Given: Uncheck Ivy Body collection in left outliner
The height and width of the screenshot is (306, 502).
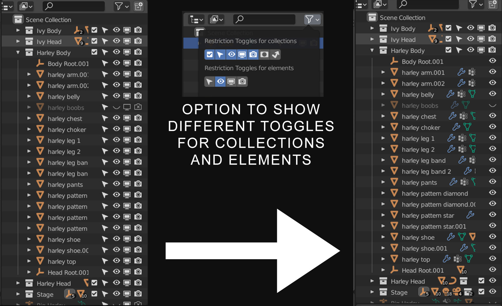Looking at the screenshot, I should coord(94,30).
